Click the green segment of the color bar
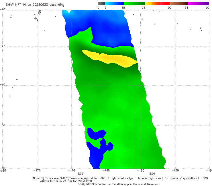Screen dimensions: 212x186 tap(134, 3)
